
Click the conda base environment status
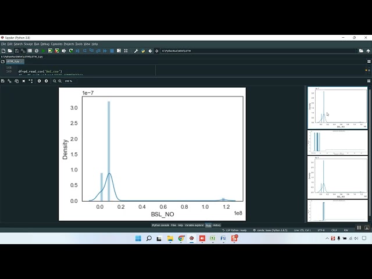[270, 230]
